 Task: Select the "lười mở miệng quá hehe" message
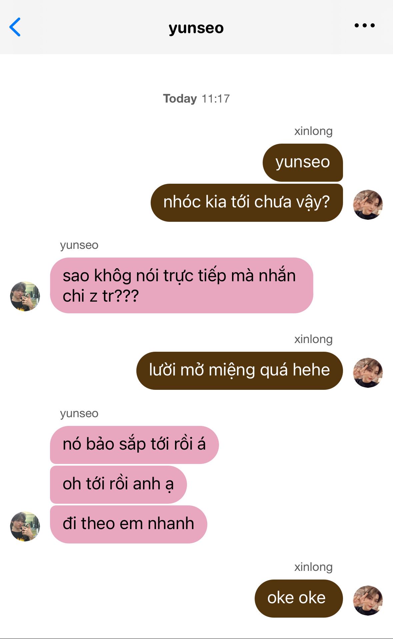[239, 371]
